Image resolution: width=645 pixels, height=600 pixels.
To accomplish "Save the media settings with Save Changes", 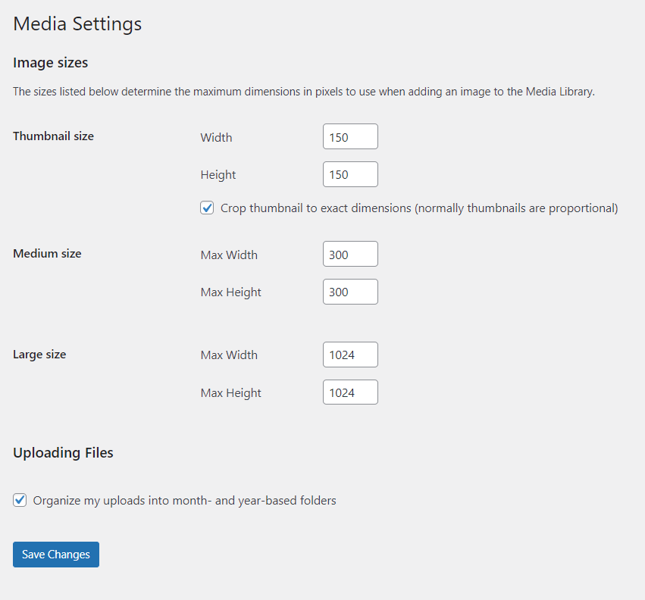I will (x=56, y=555).
